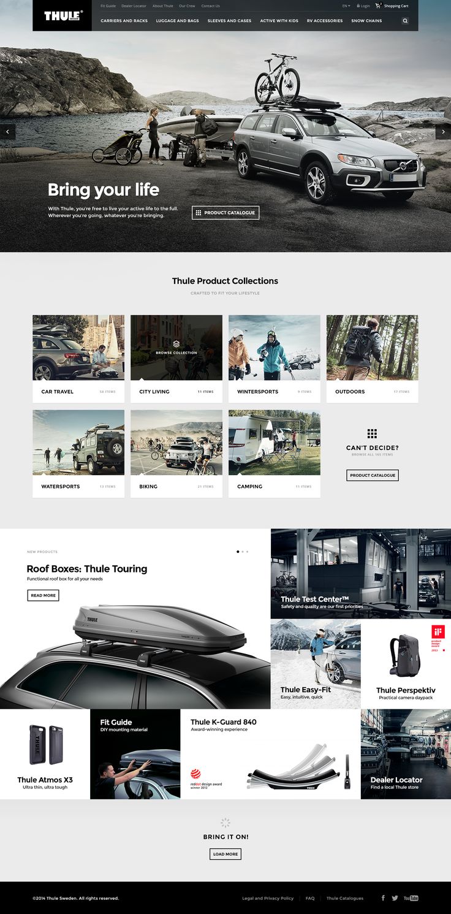The width and height of the screenshot is (451, 914).
Task: Open Luggage and Bags menu
Action: pyautogui.click(x=178, y=21)
